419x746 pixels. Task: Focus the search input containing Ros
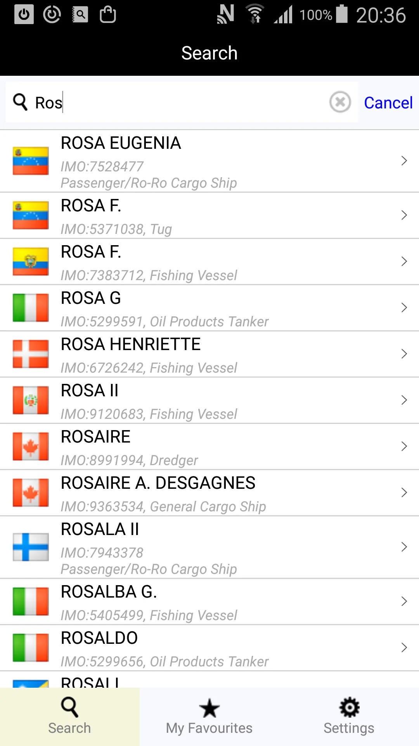point(186,103)
